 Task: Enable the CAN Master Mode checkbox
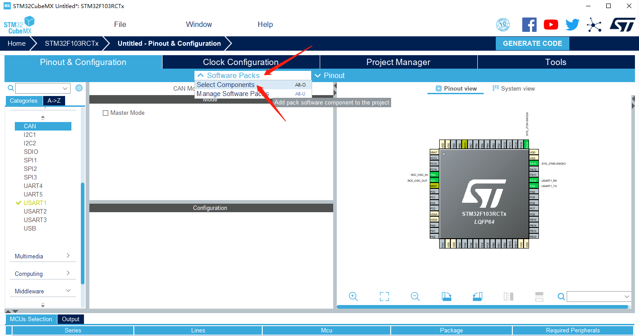tap(106, 113)
